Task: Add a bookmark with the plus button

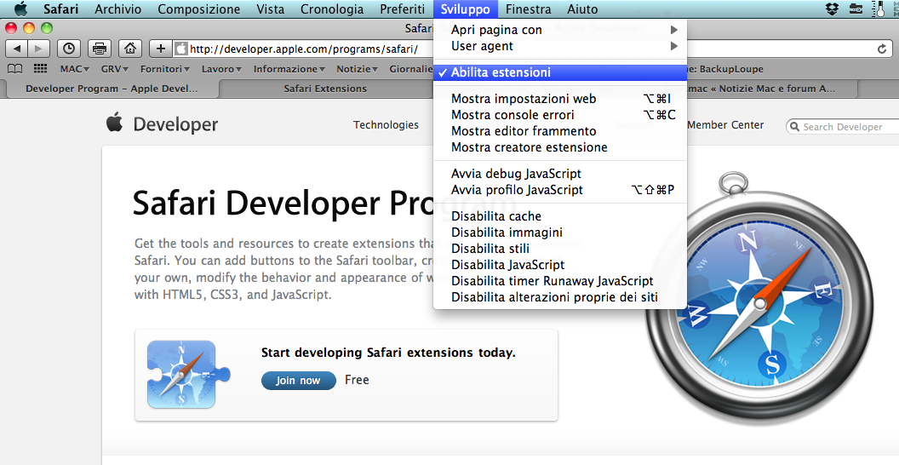Action: pos(161,49)
